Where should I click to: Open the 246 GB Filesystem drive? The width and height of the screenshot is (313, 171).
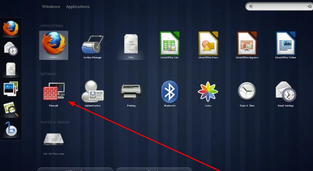pos(54,144)
